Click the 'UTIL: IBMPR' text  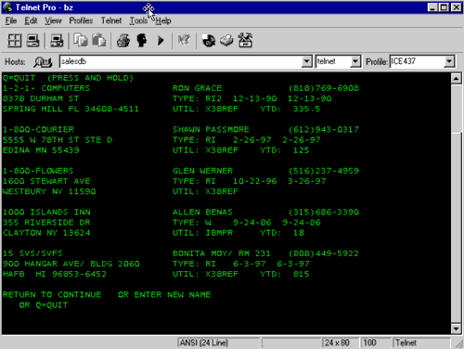coord(203,233)
